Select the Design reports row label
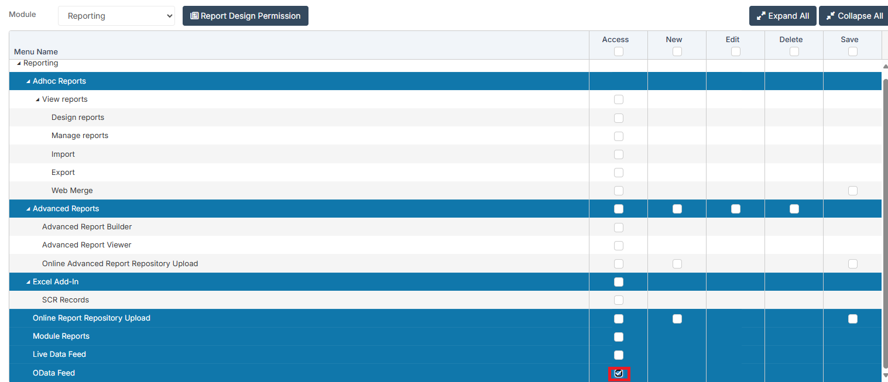Image resolution: width=888 pixels, height=382 pixels. click(78, 118)
